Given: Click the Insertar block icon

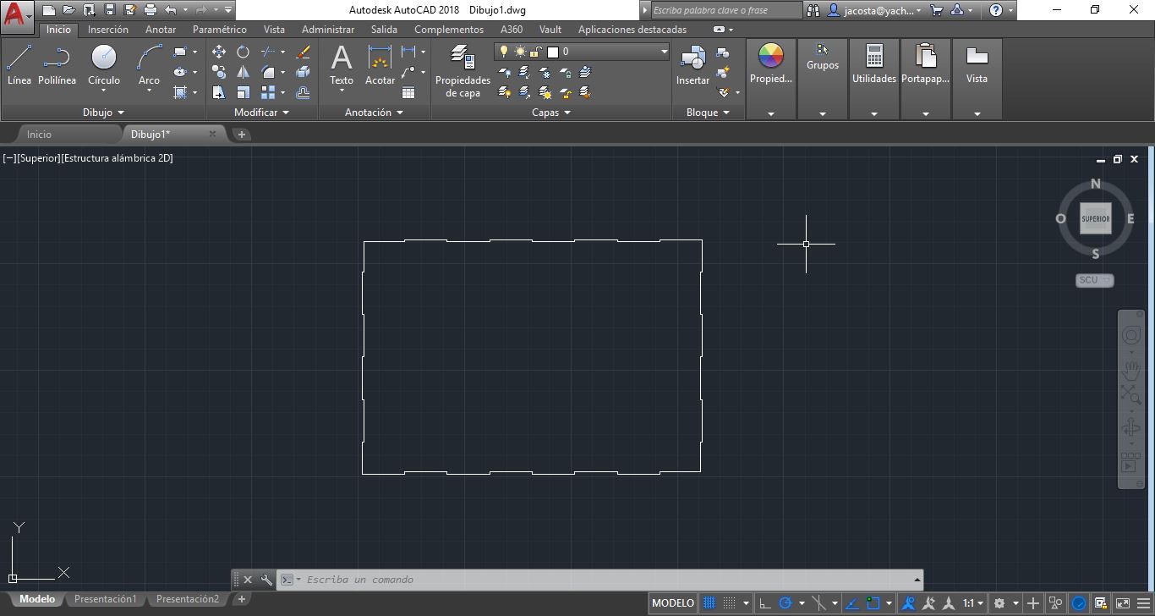Looking at the screenshot, I should 692,65.
